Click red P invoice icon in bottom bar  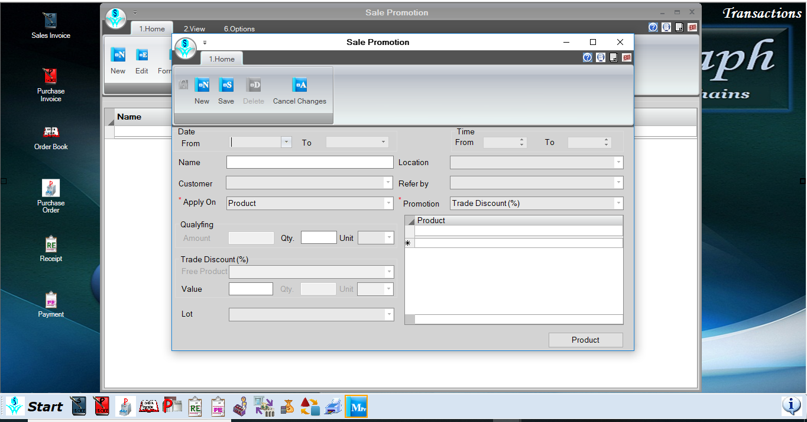[101, 406]
